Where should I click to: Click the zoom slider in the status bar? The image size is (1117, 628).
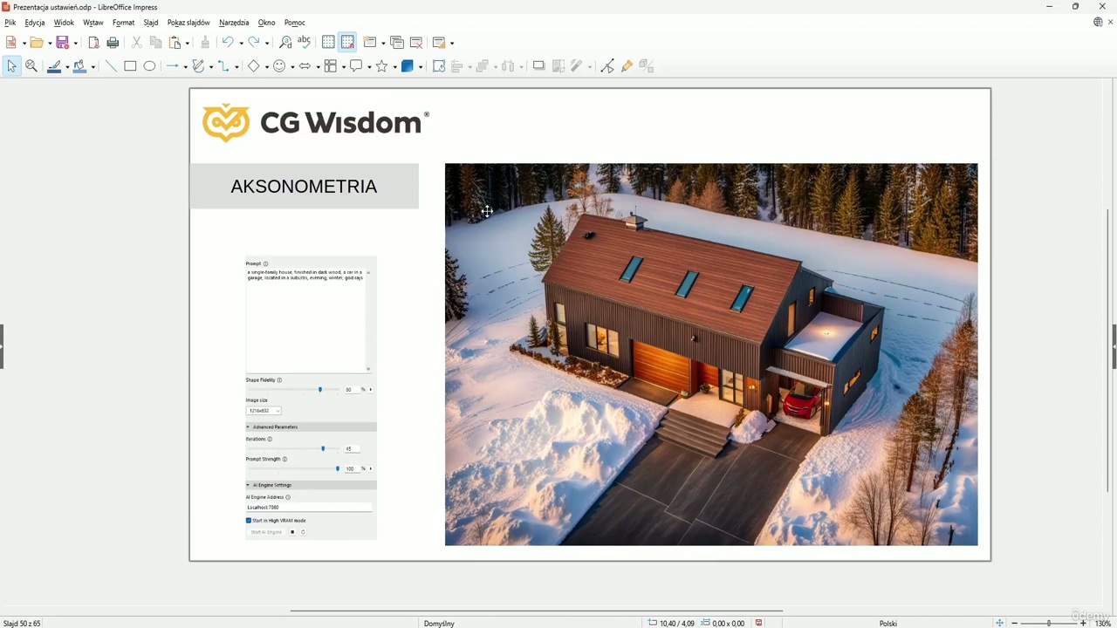pyautogui.click(x=1048, y=623)
